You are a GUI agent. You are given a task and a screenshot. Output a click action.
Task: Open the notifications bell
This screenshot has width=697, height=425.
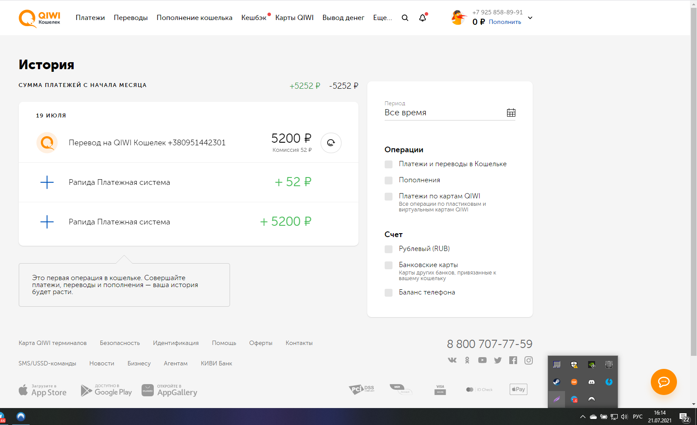[x=423, y=18]
